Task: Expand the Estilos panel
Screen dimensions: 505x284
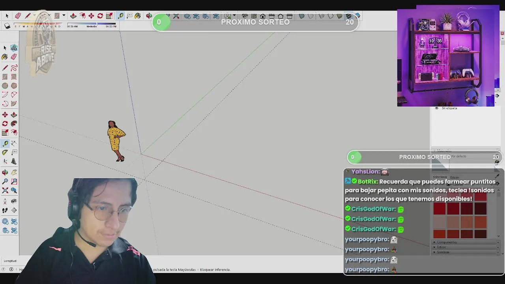Action: pos(441,247)
